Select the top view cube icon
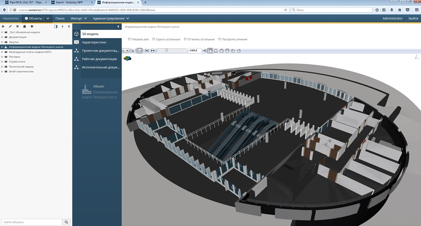 (x=210, y=50)
